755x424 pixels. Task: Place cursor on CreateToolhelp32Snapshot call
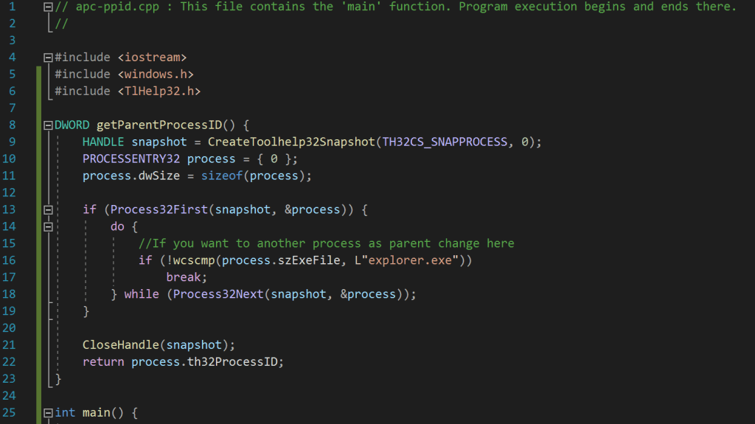coord(290,142)
